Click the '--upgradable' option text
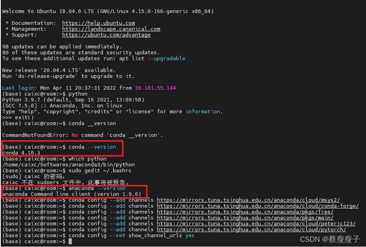366x247 pixels. click(166, 59)
